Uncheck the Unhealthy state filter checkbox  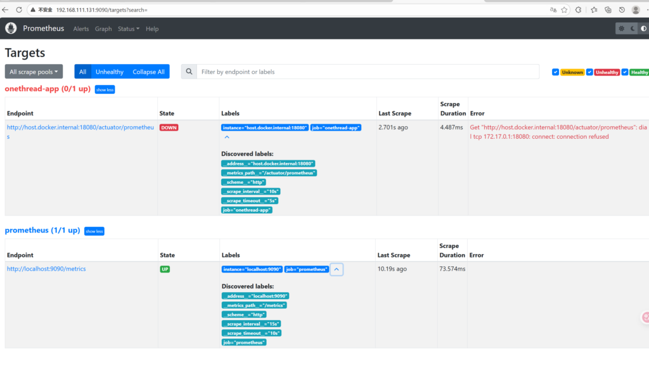[589, 72]
